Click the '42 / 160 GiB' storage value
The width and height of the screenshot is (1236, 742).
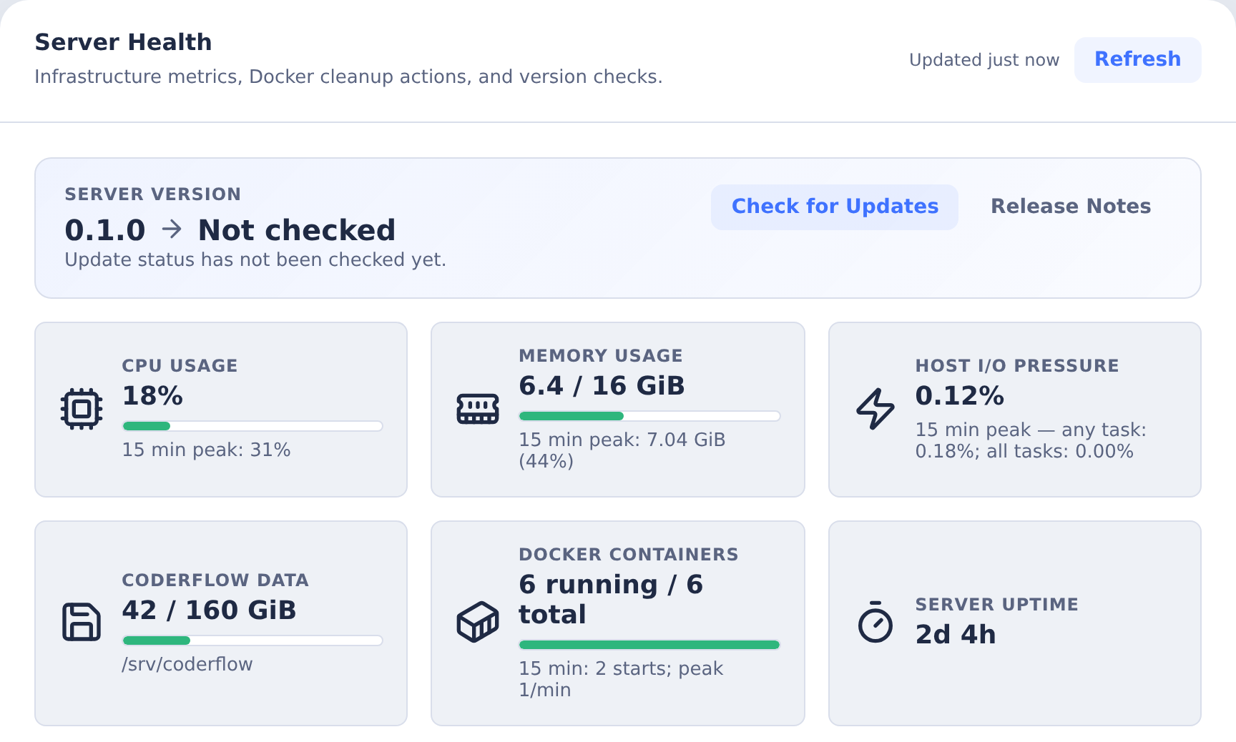click(x=209, y=610)
